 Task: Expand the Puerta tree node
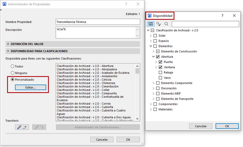(156, 62)
